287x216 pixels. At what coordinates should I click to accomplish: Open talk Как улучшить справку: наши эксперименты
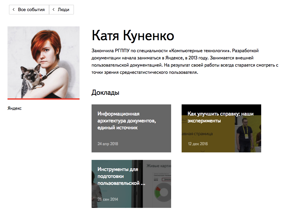[221, 128]
